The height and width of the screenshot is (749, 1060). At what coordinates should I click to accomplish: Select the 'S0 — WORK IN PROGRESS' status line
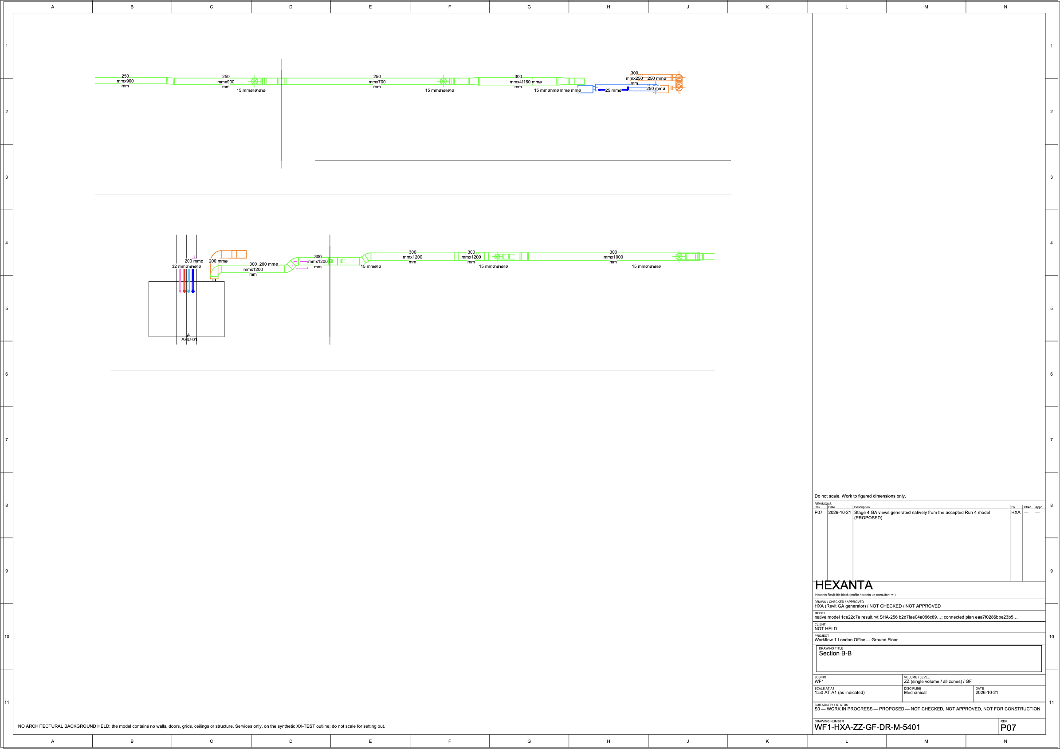[927, 710]
